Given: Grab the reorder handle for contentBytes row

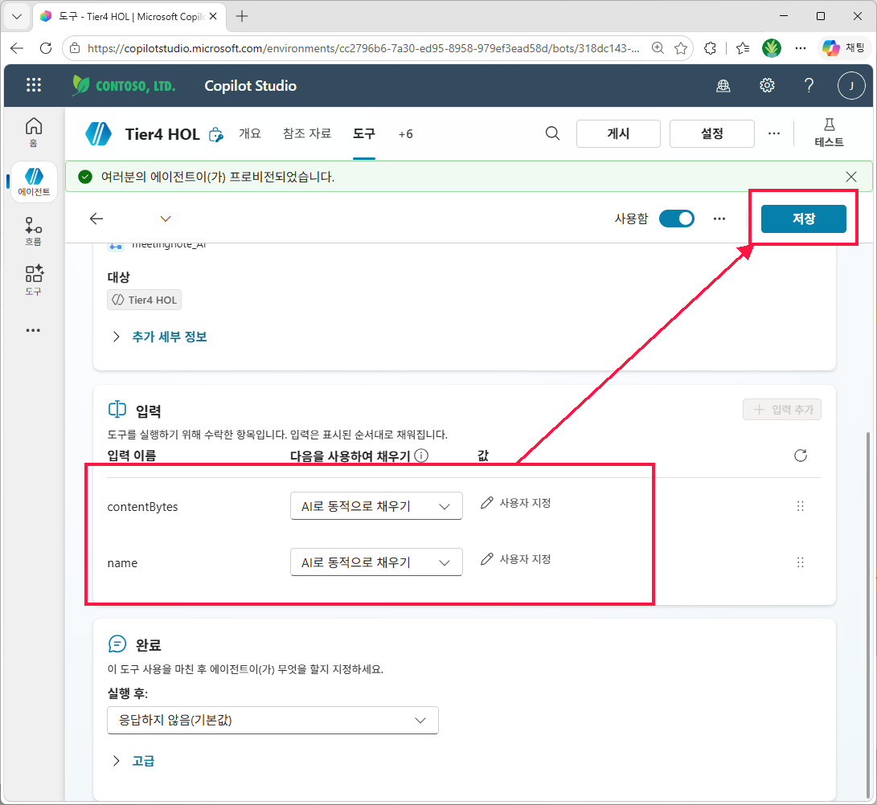Looking at the screenshot, I should (x=801, y=506).
